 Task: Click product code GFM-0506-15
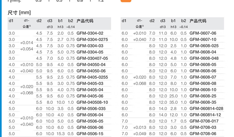pyautogui.click(x=90, y=134)
